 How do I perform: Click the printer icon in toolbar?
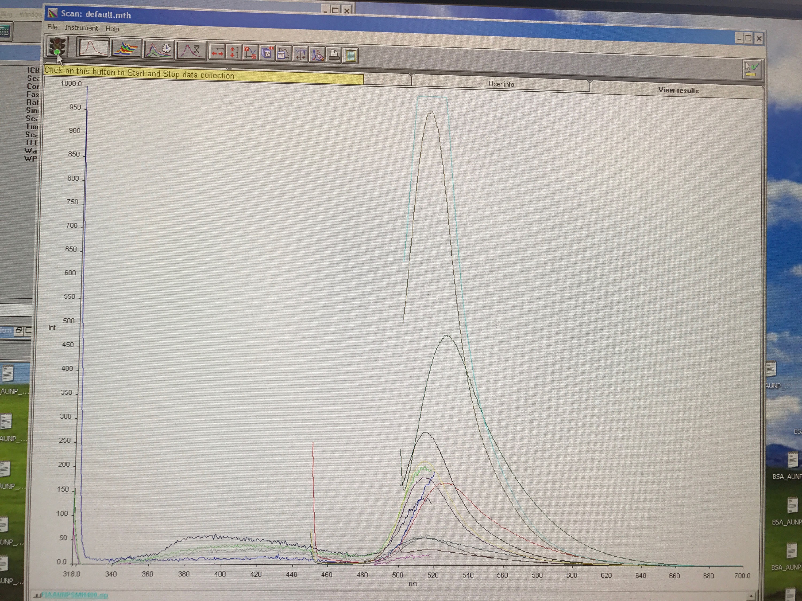(334, 55)
